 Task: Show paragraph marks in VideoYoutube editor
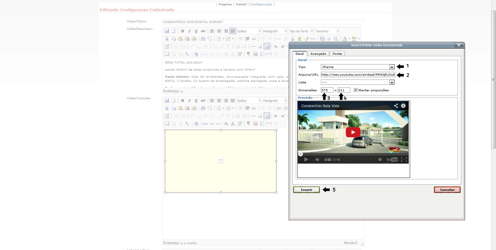[249, 123]
